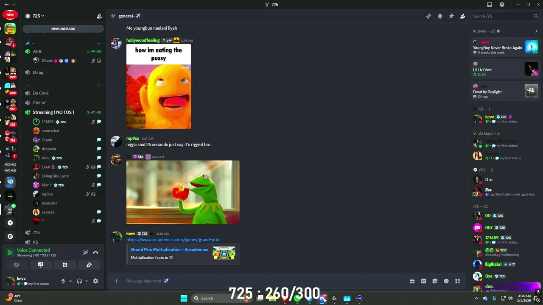Open the Kermit sipping tea image

pyautogui.click(x=183, y=192)
